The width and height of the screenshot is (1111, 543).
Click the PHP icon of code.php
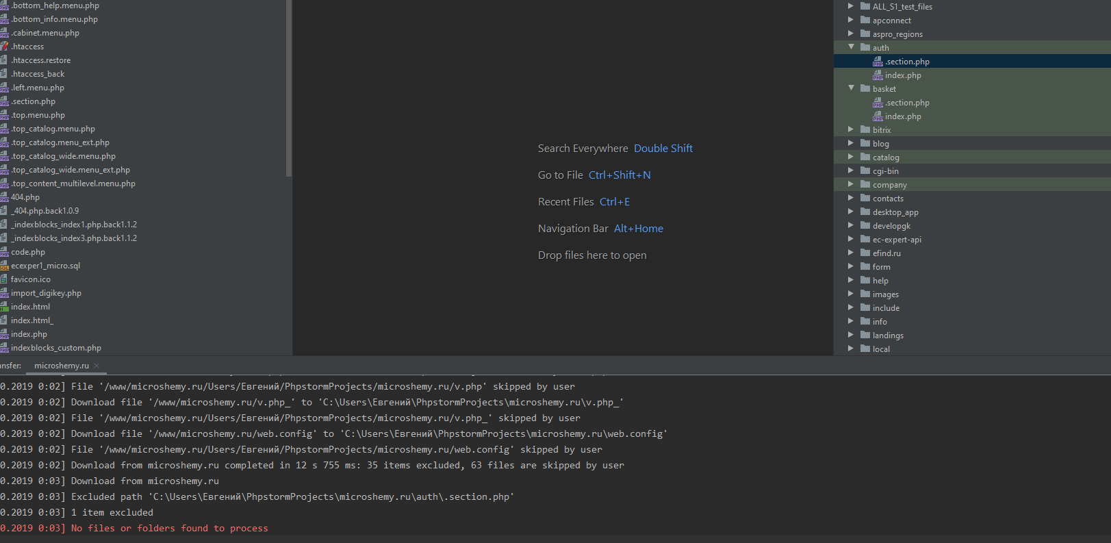(x=4, y=252)
